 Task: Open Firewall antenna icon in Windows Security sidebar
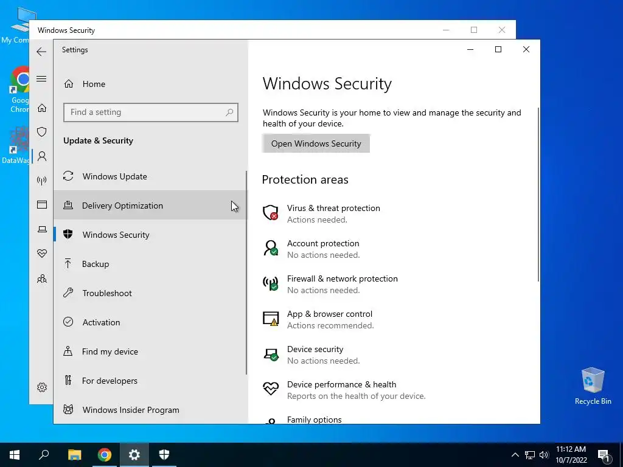pos(42,181)
